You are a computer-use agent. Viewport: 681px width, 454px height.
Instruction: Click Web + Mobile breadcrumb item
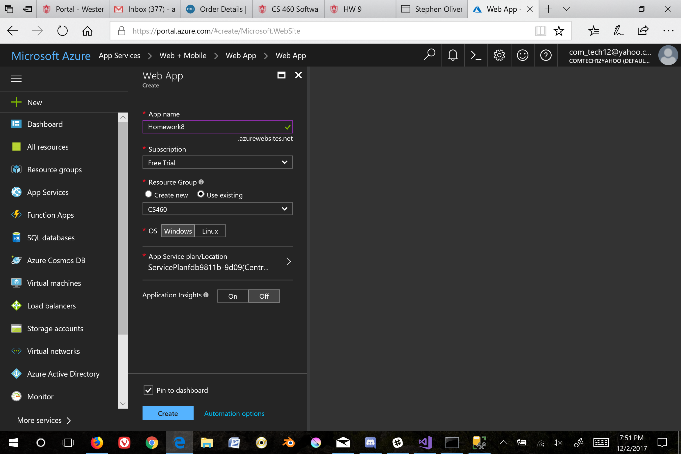183,55
